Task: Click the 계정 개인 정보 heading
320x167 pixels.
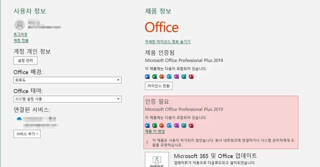Action: coord(32,51)
